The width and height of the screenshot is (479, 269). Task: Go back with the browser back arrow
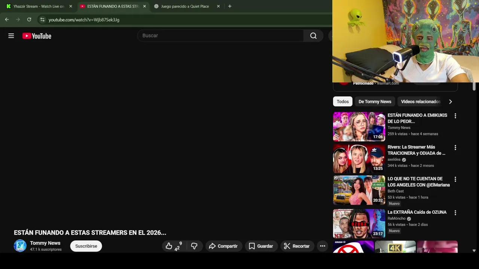tap(7, 19)
